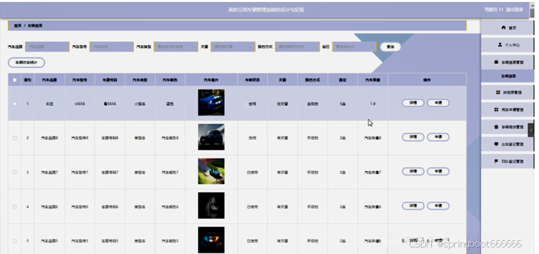Open the 天窗 filter dropdown
The image size is (539, 254).
[x=233, y=47]
